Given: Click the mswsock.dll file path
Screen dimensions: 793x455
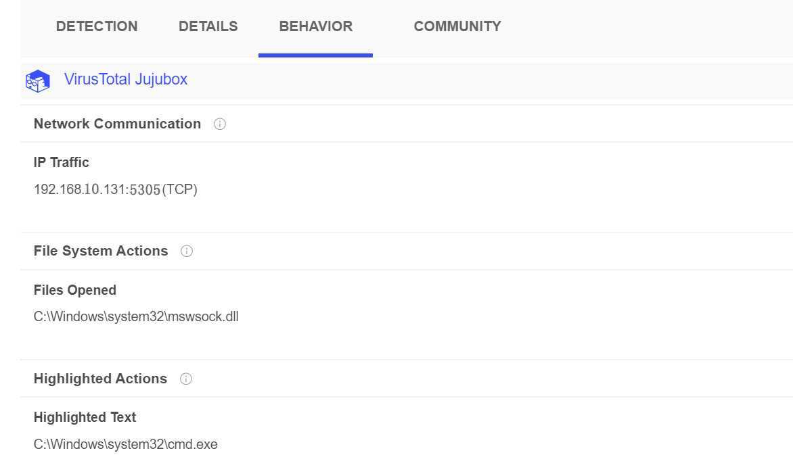Looking at the screenshot, I should point(136,316).
